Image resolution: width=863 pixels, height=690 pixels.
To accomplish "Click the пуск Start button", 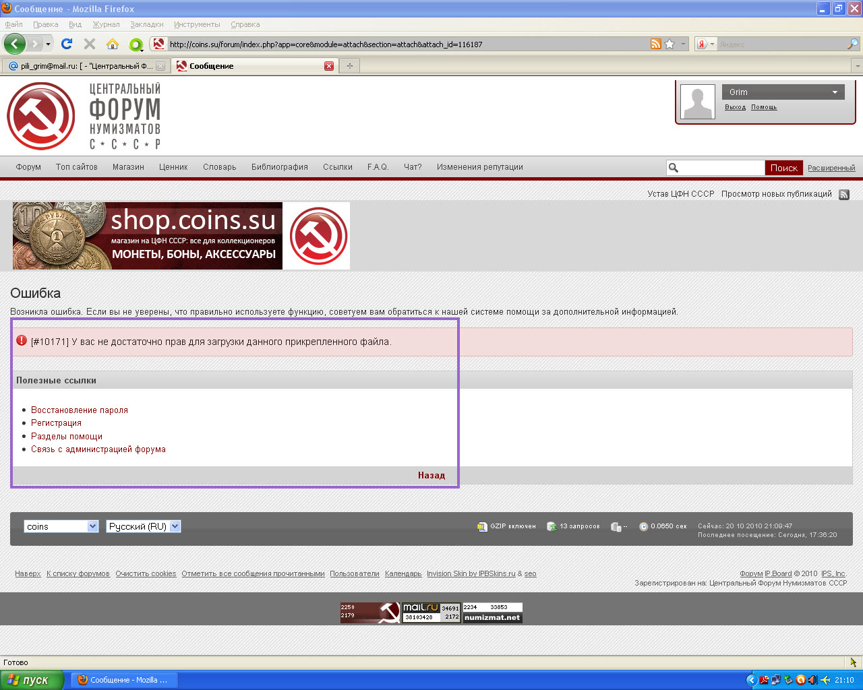I will [x=32, y=680].
